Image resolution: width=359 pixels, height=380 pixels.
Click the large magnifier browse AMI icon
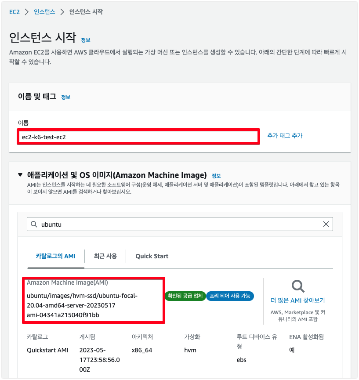pyautogui.click(x=298, y=286)
